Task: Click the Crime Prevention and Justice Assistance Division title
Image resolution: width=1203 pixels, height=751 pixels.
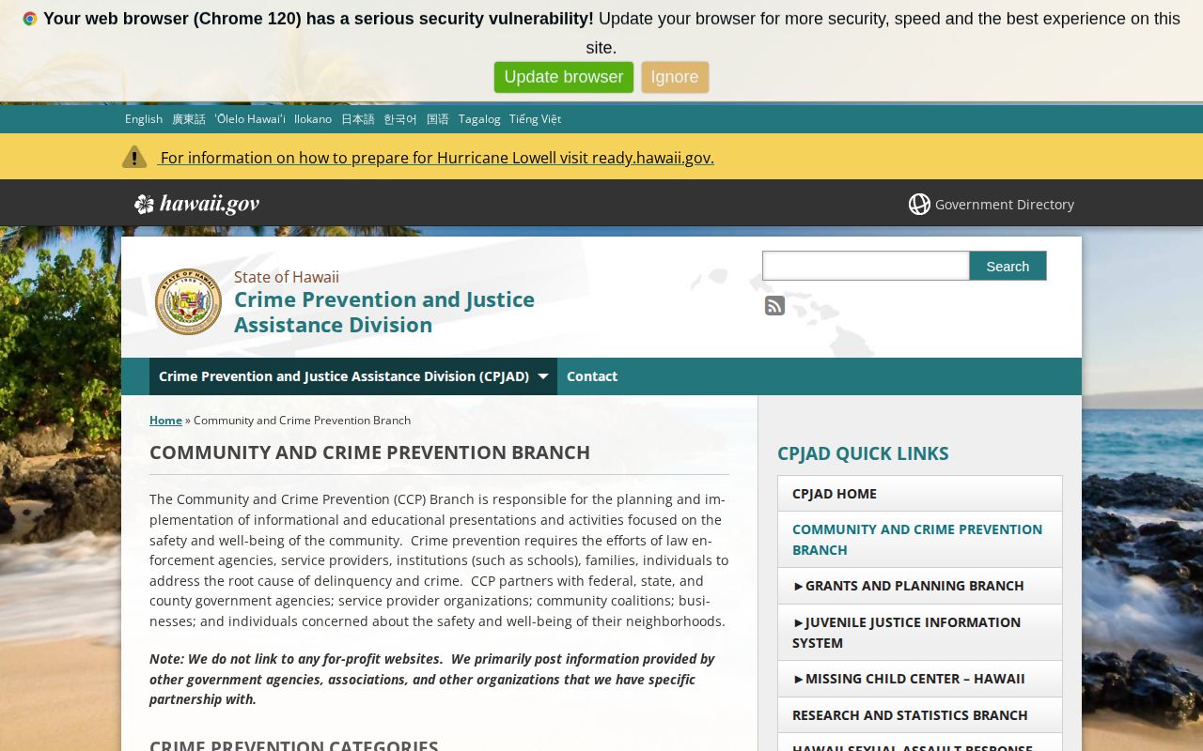Action: (384, 312)
